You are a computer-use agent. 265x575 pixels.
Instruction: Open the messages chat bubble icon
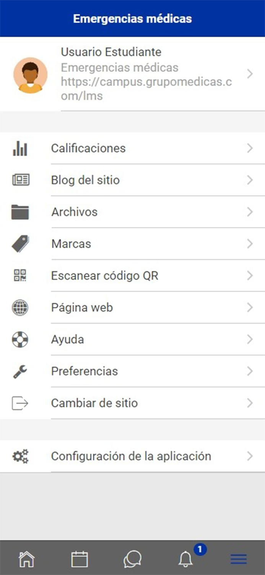pos(132,559)
